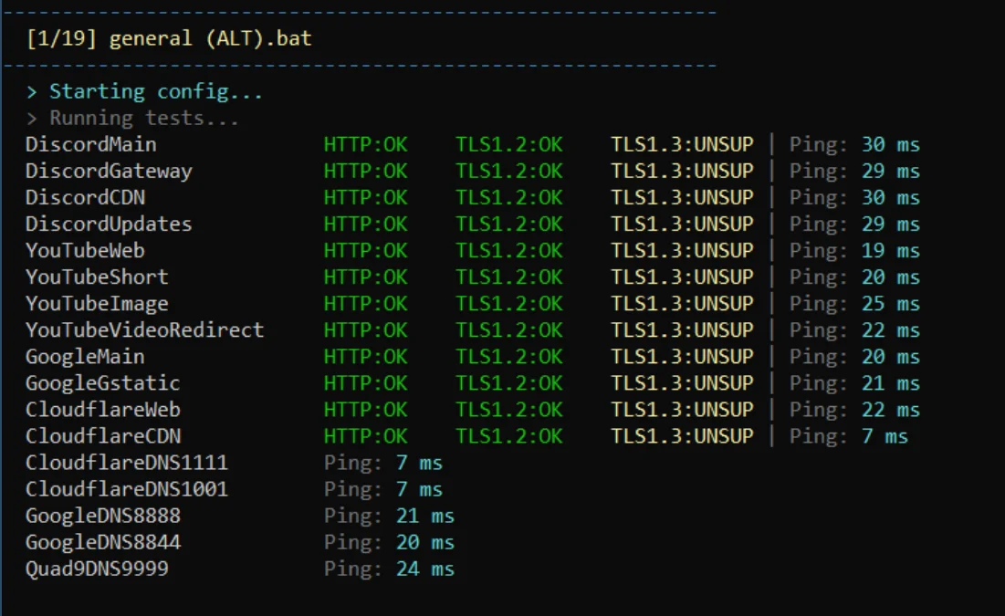1005x616 pixels.
Task: Select the "[1/19] general (ALT).bat" header text
Action: (x=169, y=38)
